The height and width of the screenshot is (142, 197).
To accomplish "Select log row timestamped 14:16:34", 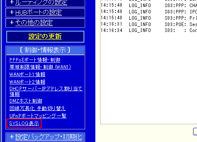I will pyautogui.click(x=149, y=30).
